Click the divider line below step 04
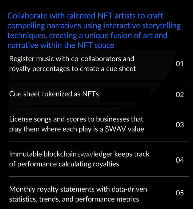 99,176
